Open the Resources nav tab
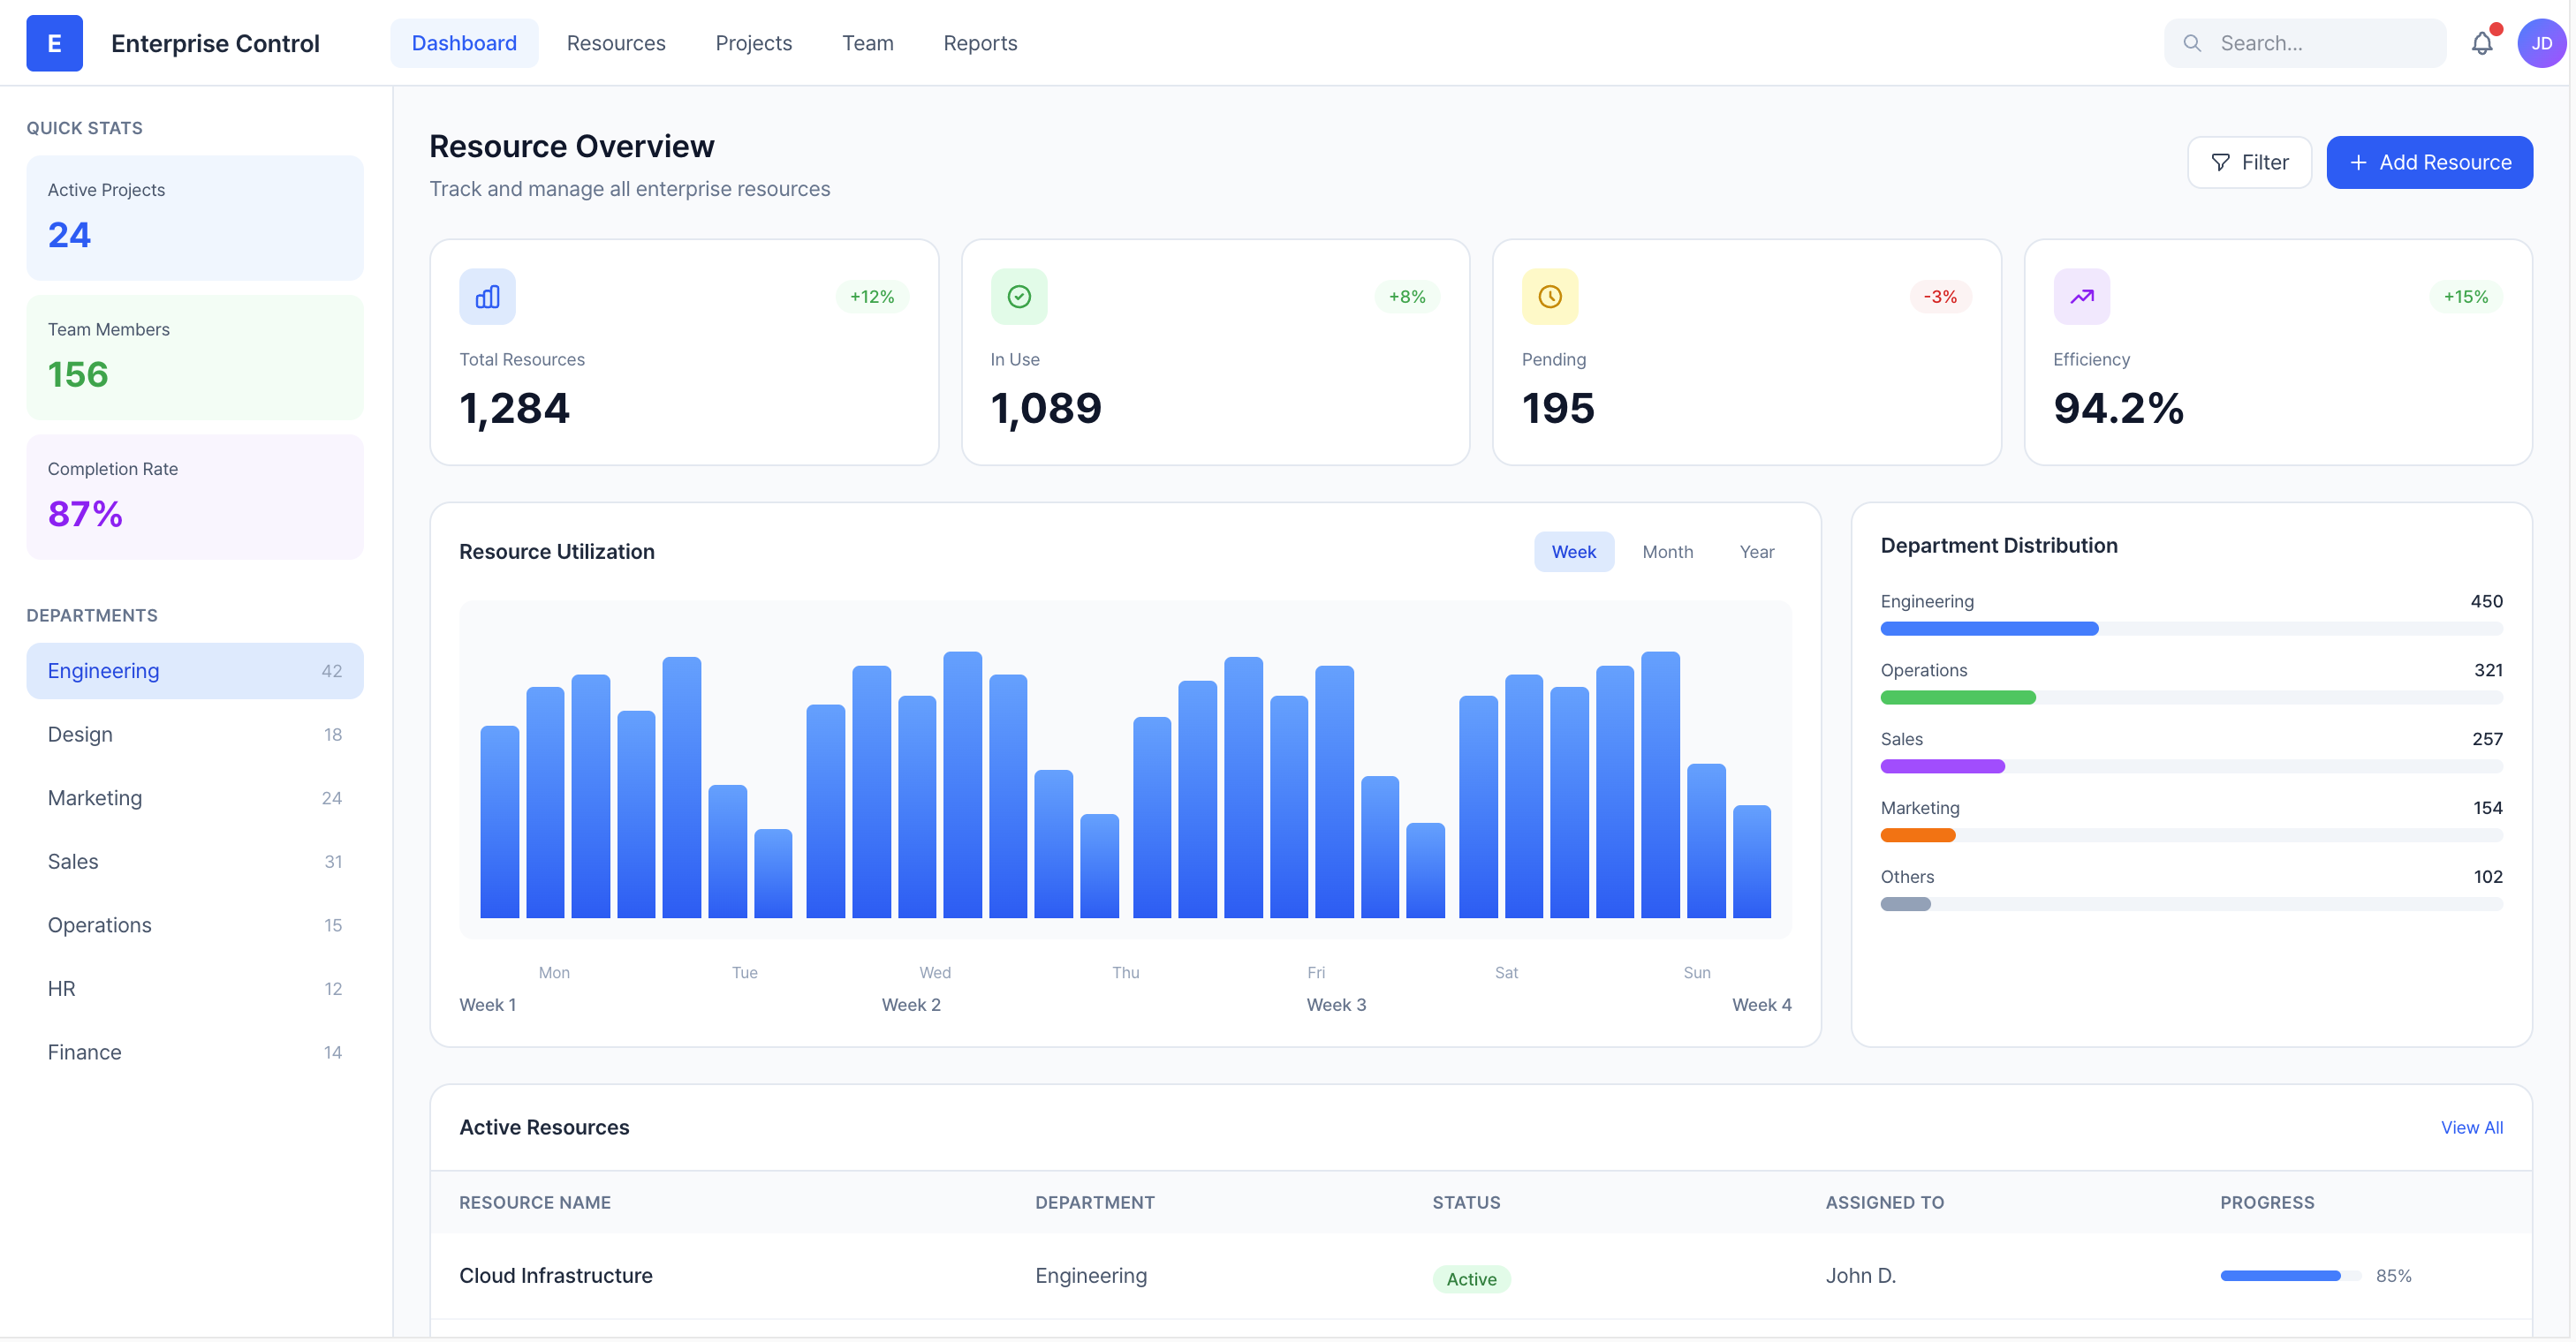Image resolution: width=2576 pixels, height=1342 pixels. (x=615, y=43)
